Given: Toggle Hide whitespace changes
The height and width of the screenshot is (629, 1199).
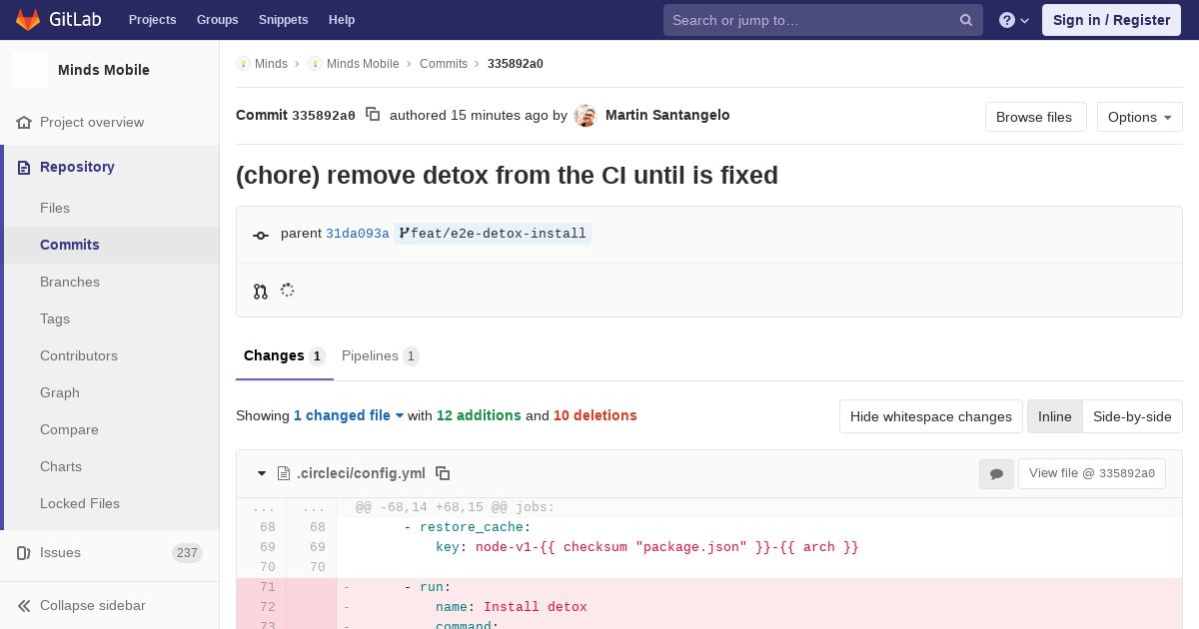Looking at the screenshot, I should 930,416.
